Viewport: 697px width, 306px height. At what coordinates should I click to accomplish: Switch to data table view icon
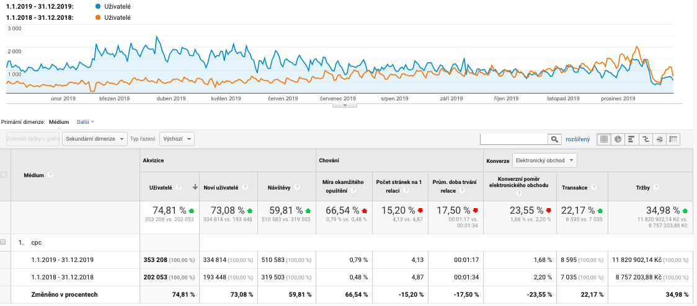[603, 139]
